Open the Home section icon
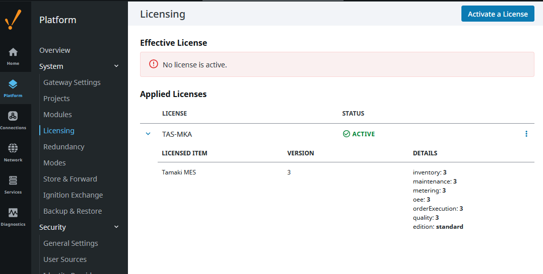Viewport: 543px width, 274px height. (13, 52)
